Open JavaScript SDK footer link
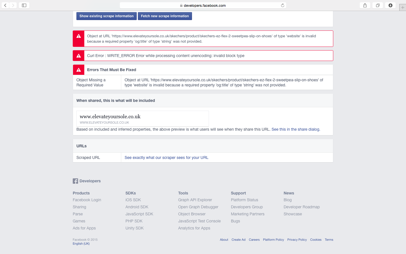The image size is (406, 254). pos(139,214)
